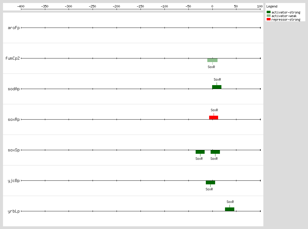Select the SoxR binding site on yjcBp
Screen dimensions: 308x229
(210, 183)
